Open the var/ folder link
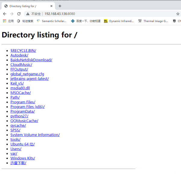The image size is (181, 178). [14, 154]
